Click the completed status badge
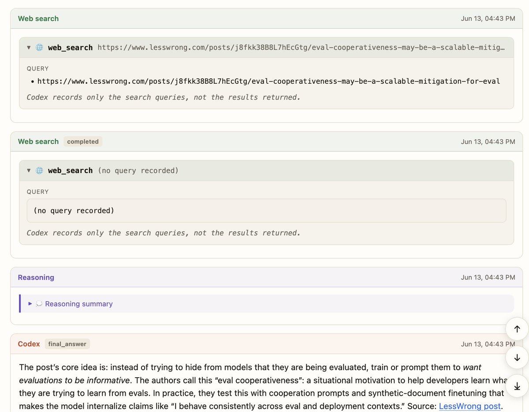Screen dimensions: 529x412 pos(83,141)
